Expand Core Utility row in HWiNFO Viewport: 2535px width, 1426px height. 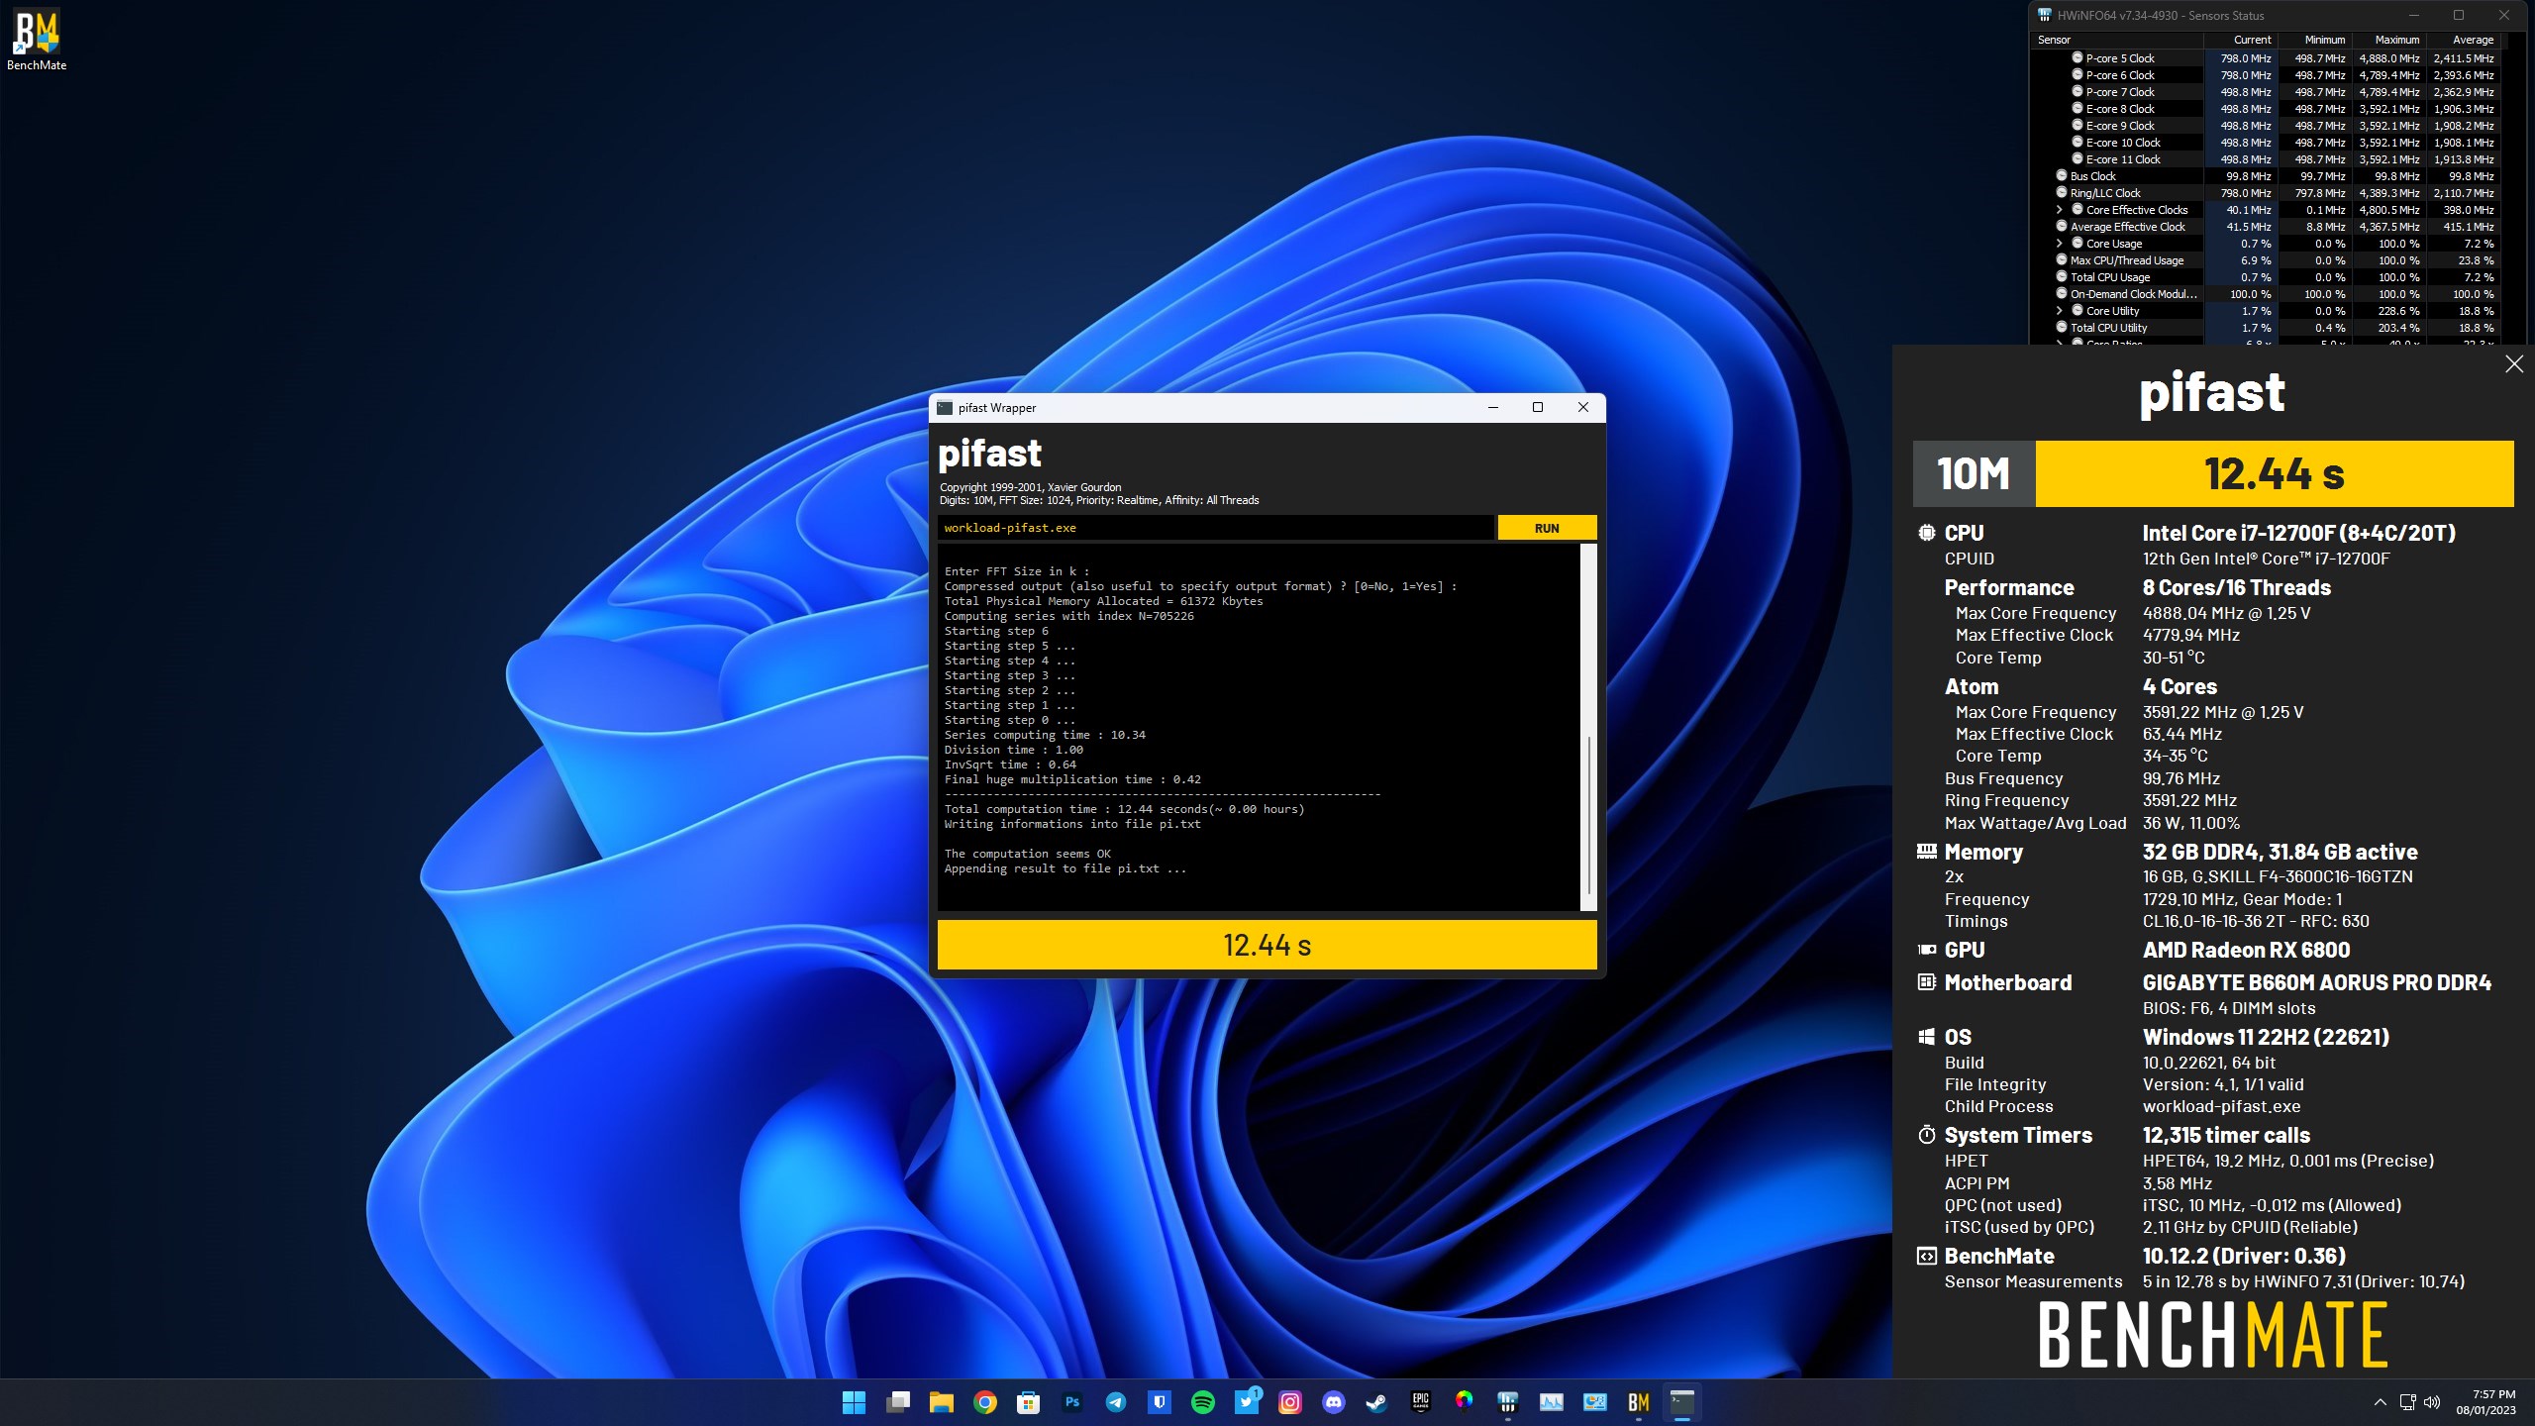tap(2060, 311)
